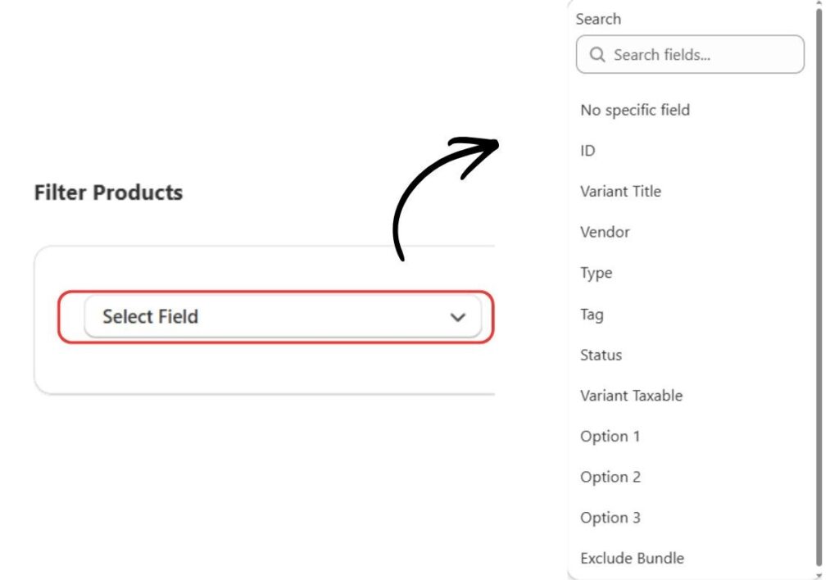839x580 pixels.
Task: Choose Type from the dropdown list
Action: [x=596, y=273]
